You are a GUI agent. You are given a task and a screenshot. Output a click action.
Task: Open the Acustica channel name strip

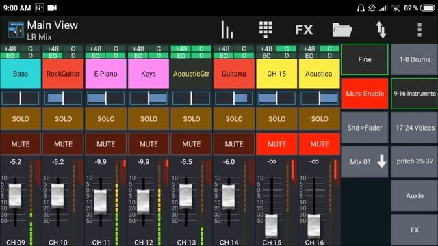[x=320, y=74]
